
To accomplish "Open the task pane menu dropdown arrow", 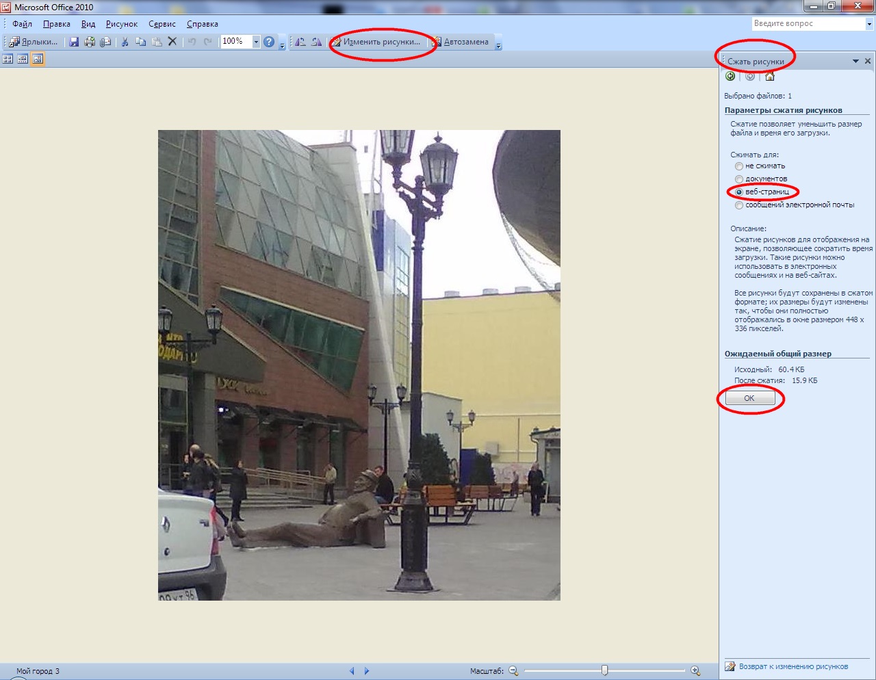I will (x=855, y=61).
